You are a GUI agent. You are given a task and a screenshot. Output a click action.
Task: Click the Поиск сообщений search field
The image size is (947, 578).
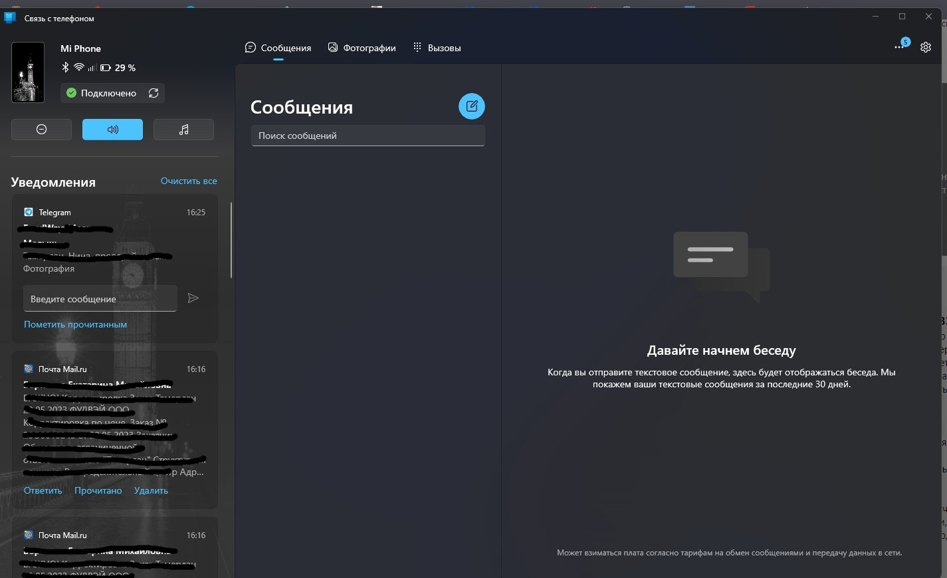pyautogui.click(x=368, y=136)
